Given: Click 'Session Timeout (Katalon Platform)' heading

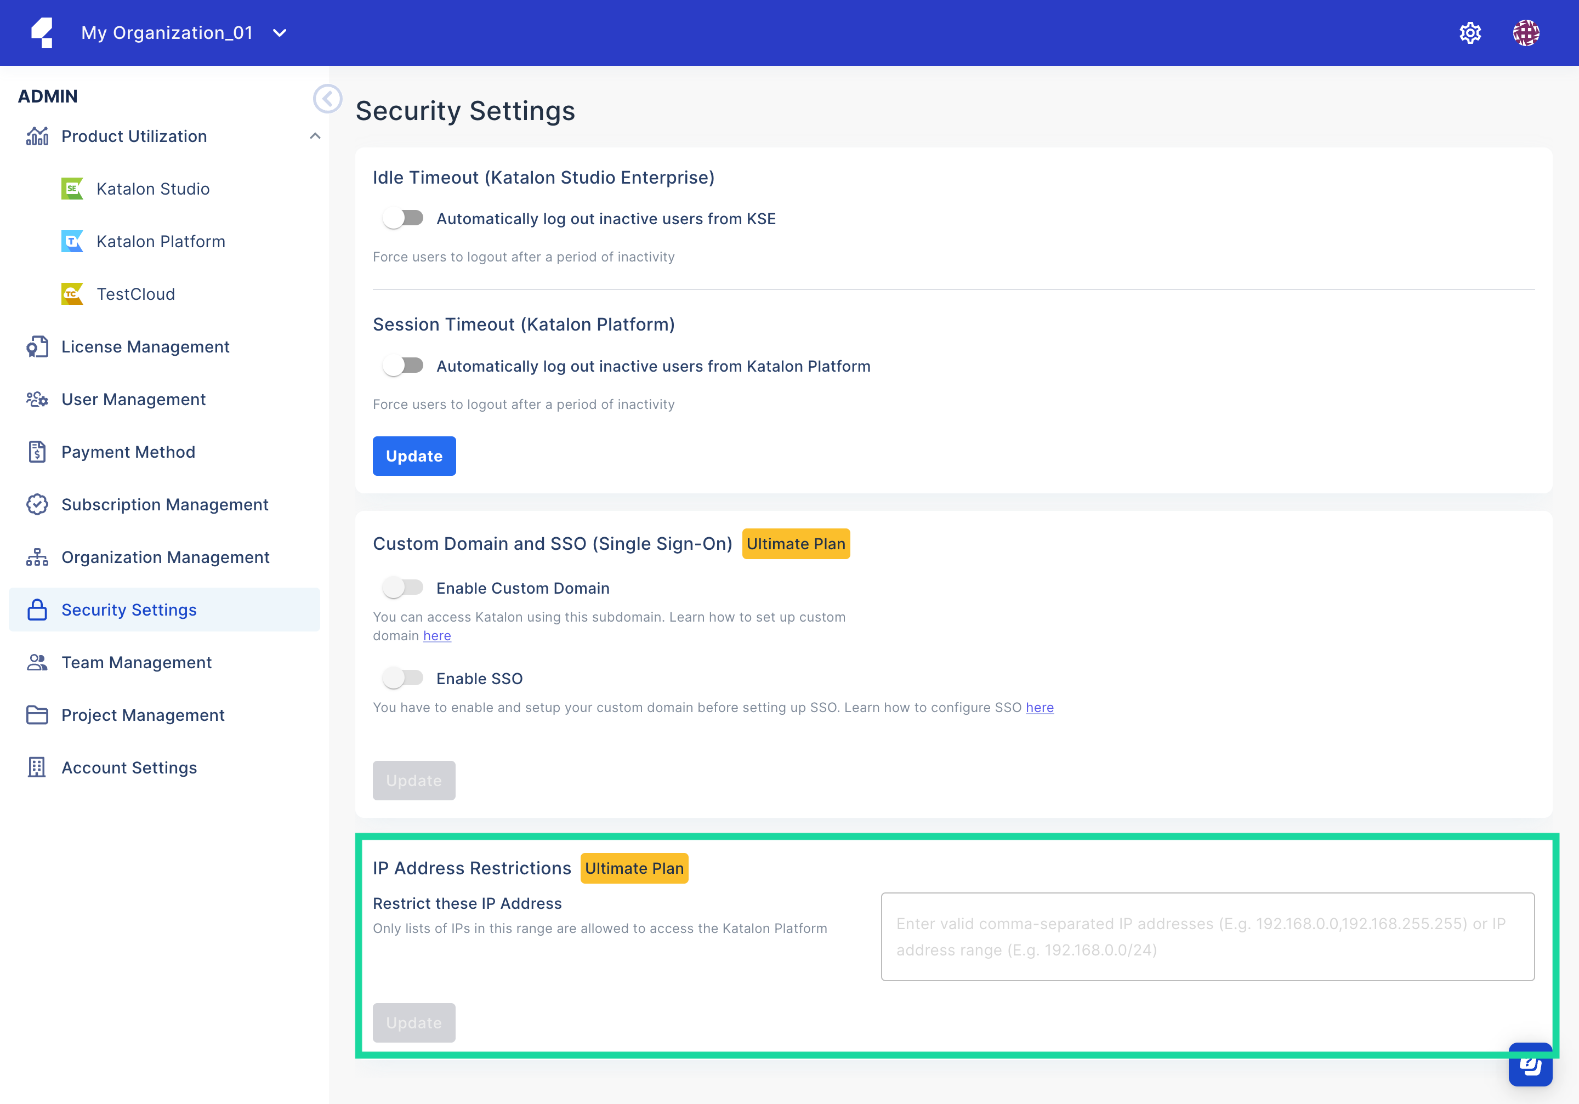Looking at the screenshot, I should click(x=524, y=325).
